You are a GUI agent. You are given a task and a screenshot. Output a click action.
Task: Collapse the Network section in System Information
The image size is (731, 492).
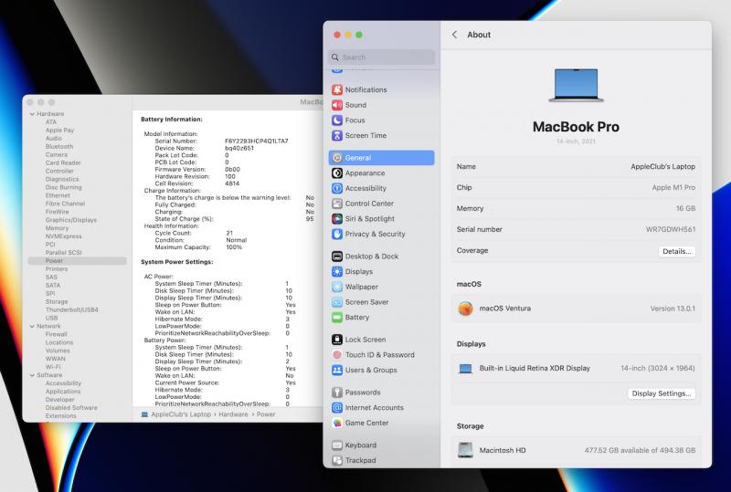(x=32, y=326)
